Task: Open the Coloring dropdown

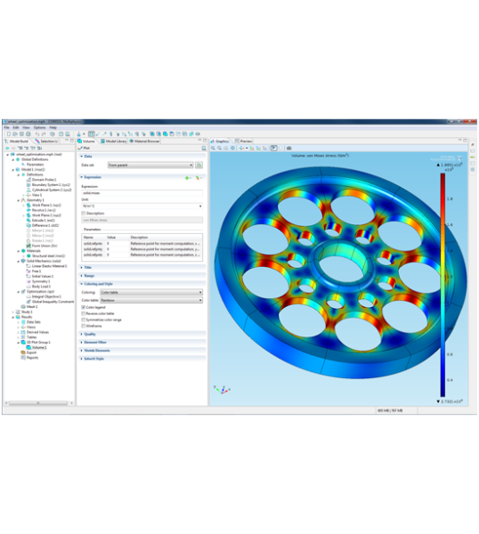Action: coord(151,292)
